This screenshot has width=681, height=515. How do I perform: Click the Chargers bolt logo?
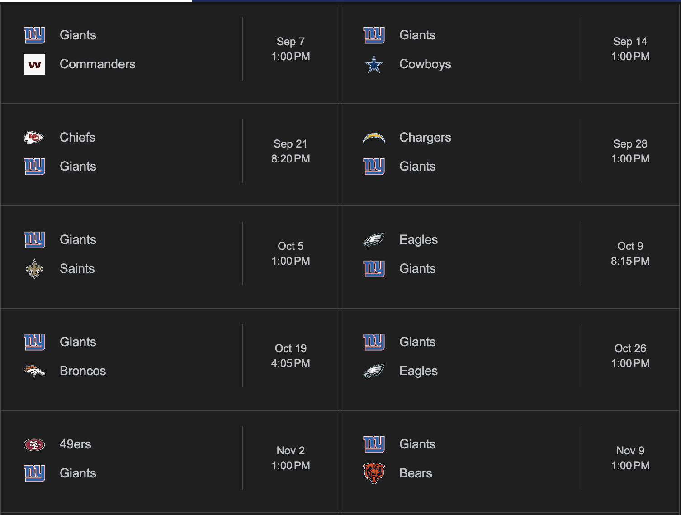[x=374, y=137]
